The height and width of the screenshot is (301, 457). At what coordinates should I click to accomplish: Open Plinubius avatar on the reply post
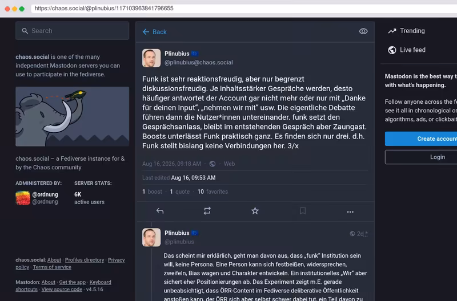tap(151, 237)
